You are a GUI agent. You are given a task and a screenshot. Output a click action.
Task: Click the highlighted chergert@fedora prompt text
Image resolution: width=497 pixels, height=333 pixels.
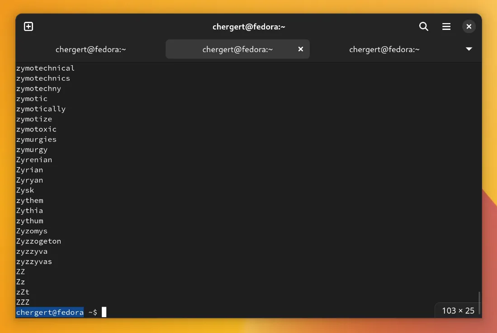pyautogui.click(x=50, y=312)
